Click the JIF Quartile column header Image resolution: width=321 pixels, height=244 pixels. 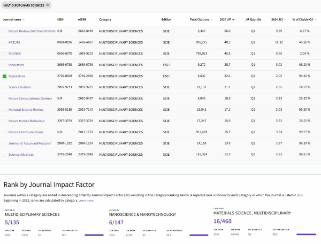(x=253, y=19)
